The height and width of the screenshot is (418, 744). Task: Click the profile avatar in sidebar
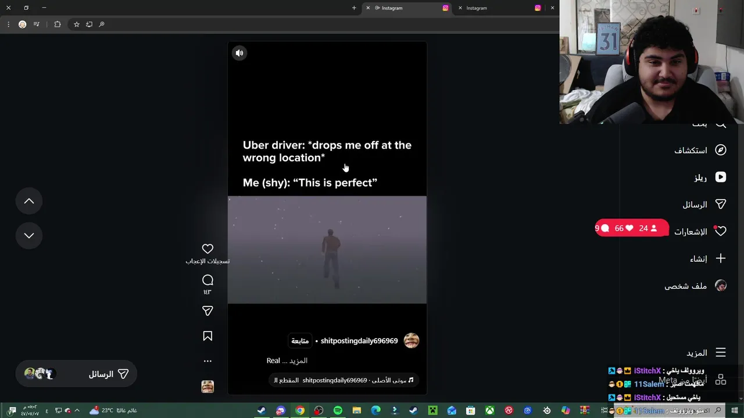coord(721,286)
